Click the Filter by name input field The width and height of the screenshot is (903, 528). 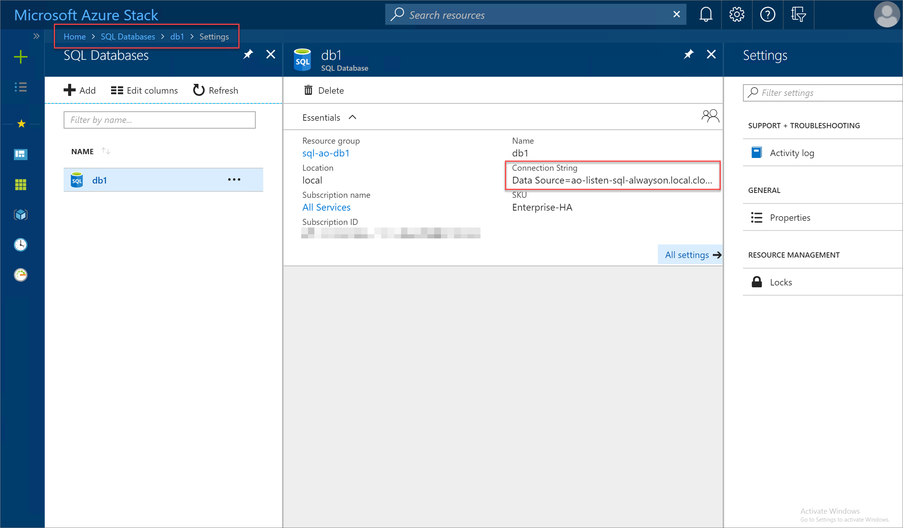[x=159, y=120]
